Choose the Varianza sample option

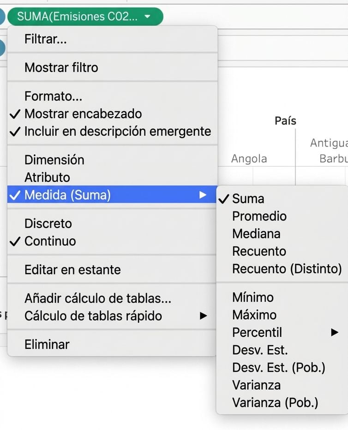tap(282, 385)
